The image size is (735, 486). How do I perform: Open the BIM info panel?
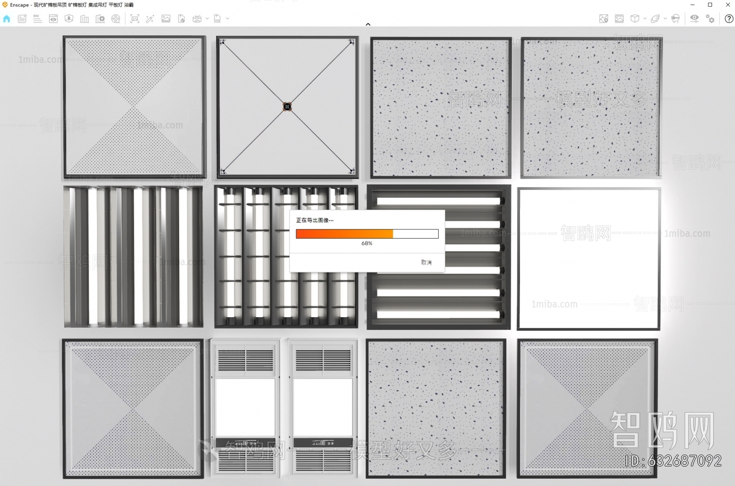click(x=38, y=19)
